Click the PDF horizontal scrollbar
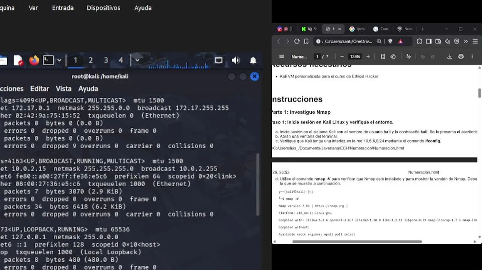This screenshot has height=270, width=482. [x=357, y=241]
